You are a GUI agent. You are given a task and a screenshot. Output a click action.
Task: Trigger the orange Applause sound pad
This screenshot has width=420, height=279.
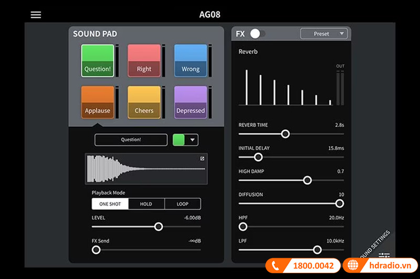98,103
